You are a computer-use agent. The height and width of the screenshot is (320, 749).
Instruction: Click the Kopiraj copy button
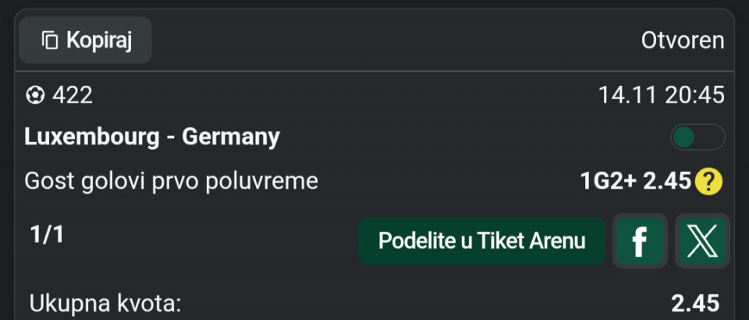point(84,40)
